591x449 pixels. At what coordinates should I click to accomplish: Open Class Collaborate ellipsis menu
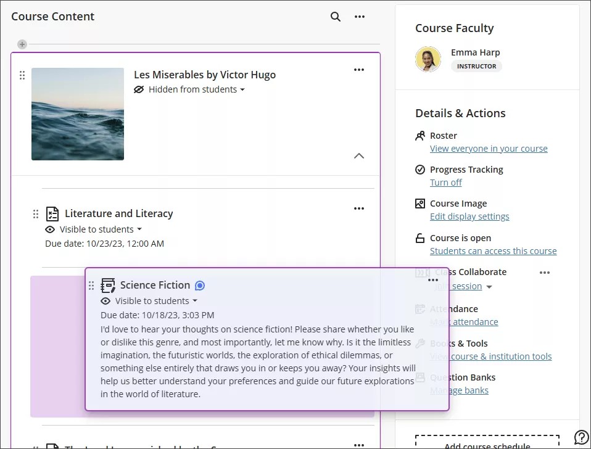[544, 273]
